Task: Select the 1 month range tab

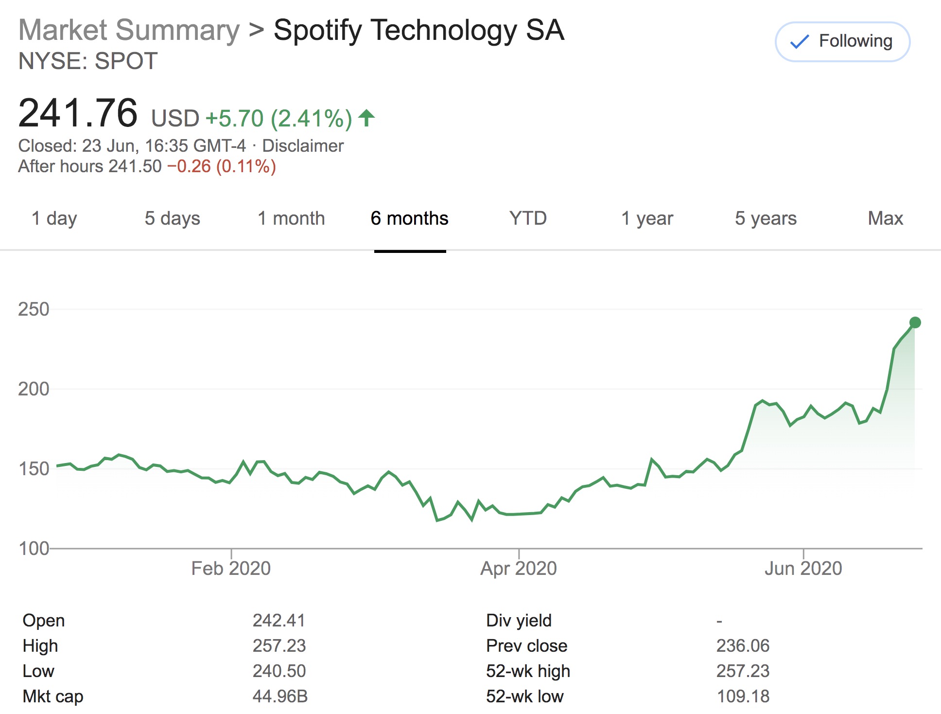Action: 291,218
